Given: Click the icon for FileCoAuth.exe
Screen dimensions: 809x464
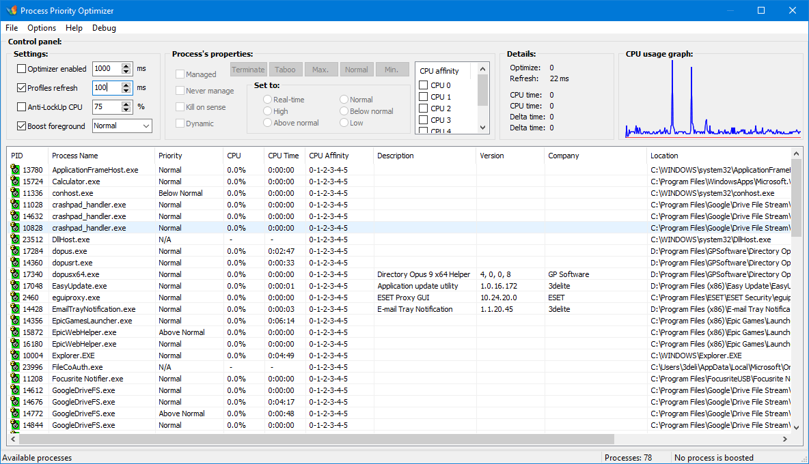Looking at the screenshot, I should [15, 367].
